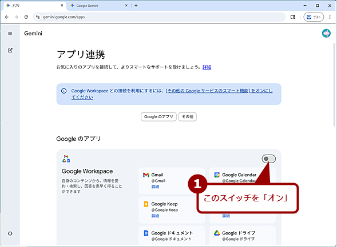
Task: Click the guest profile button
Action: tap(314, 17)
